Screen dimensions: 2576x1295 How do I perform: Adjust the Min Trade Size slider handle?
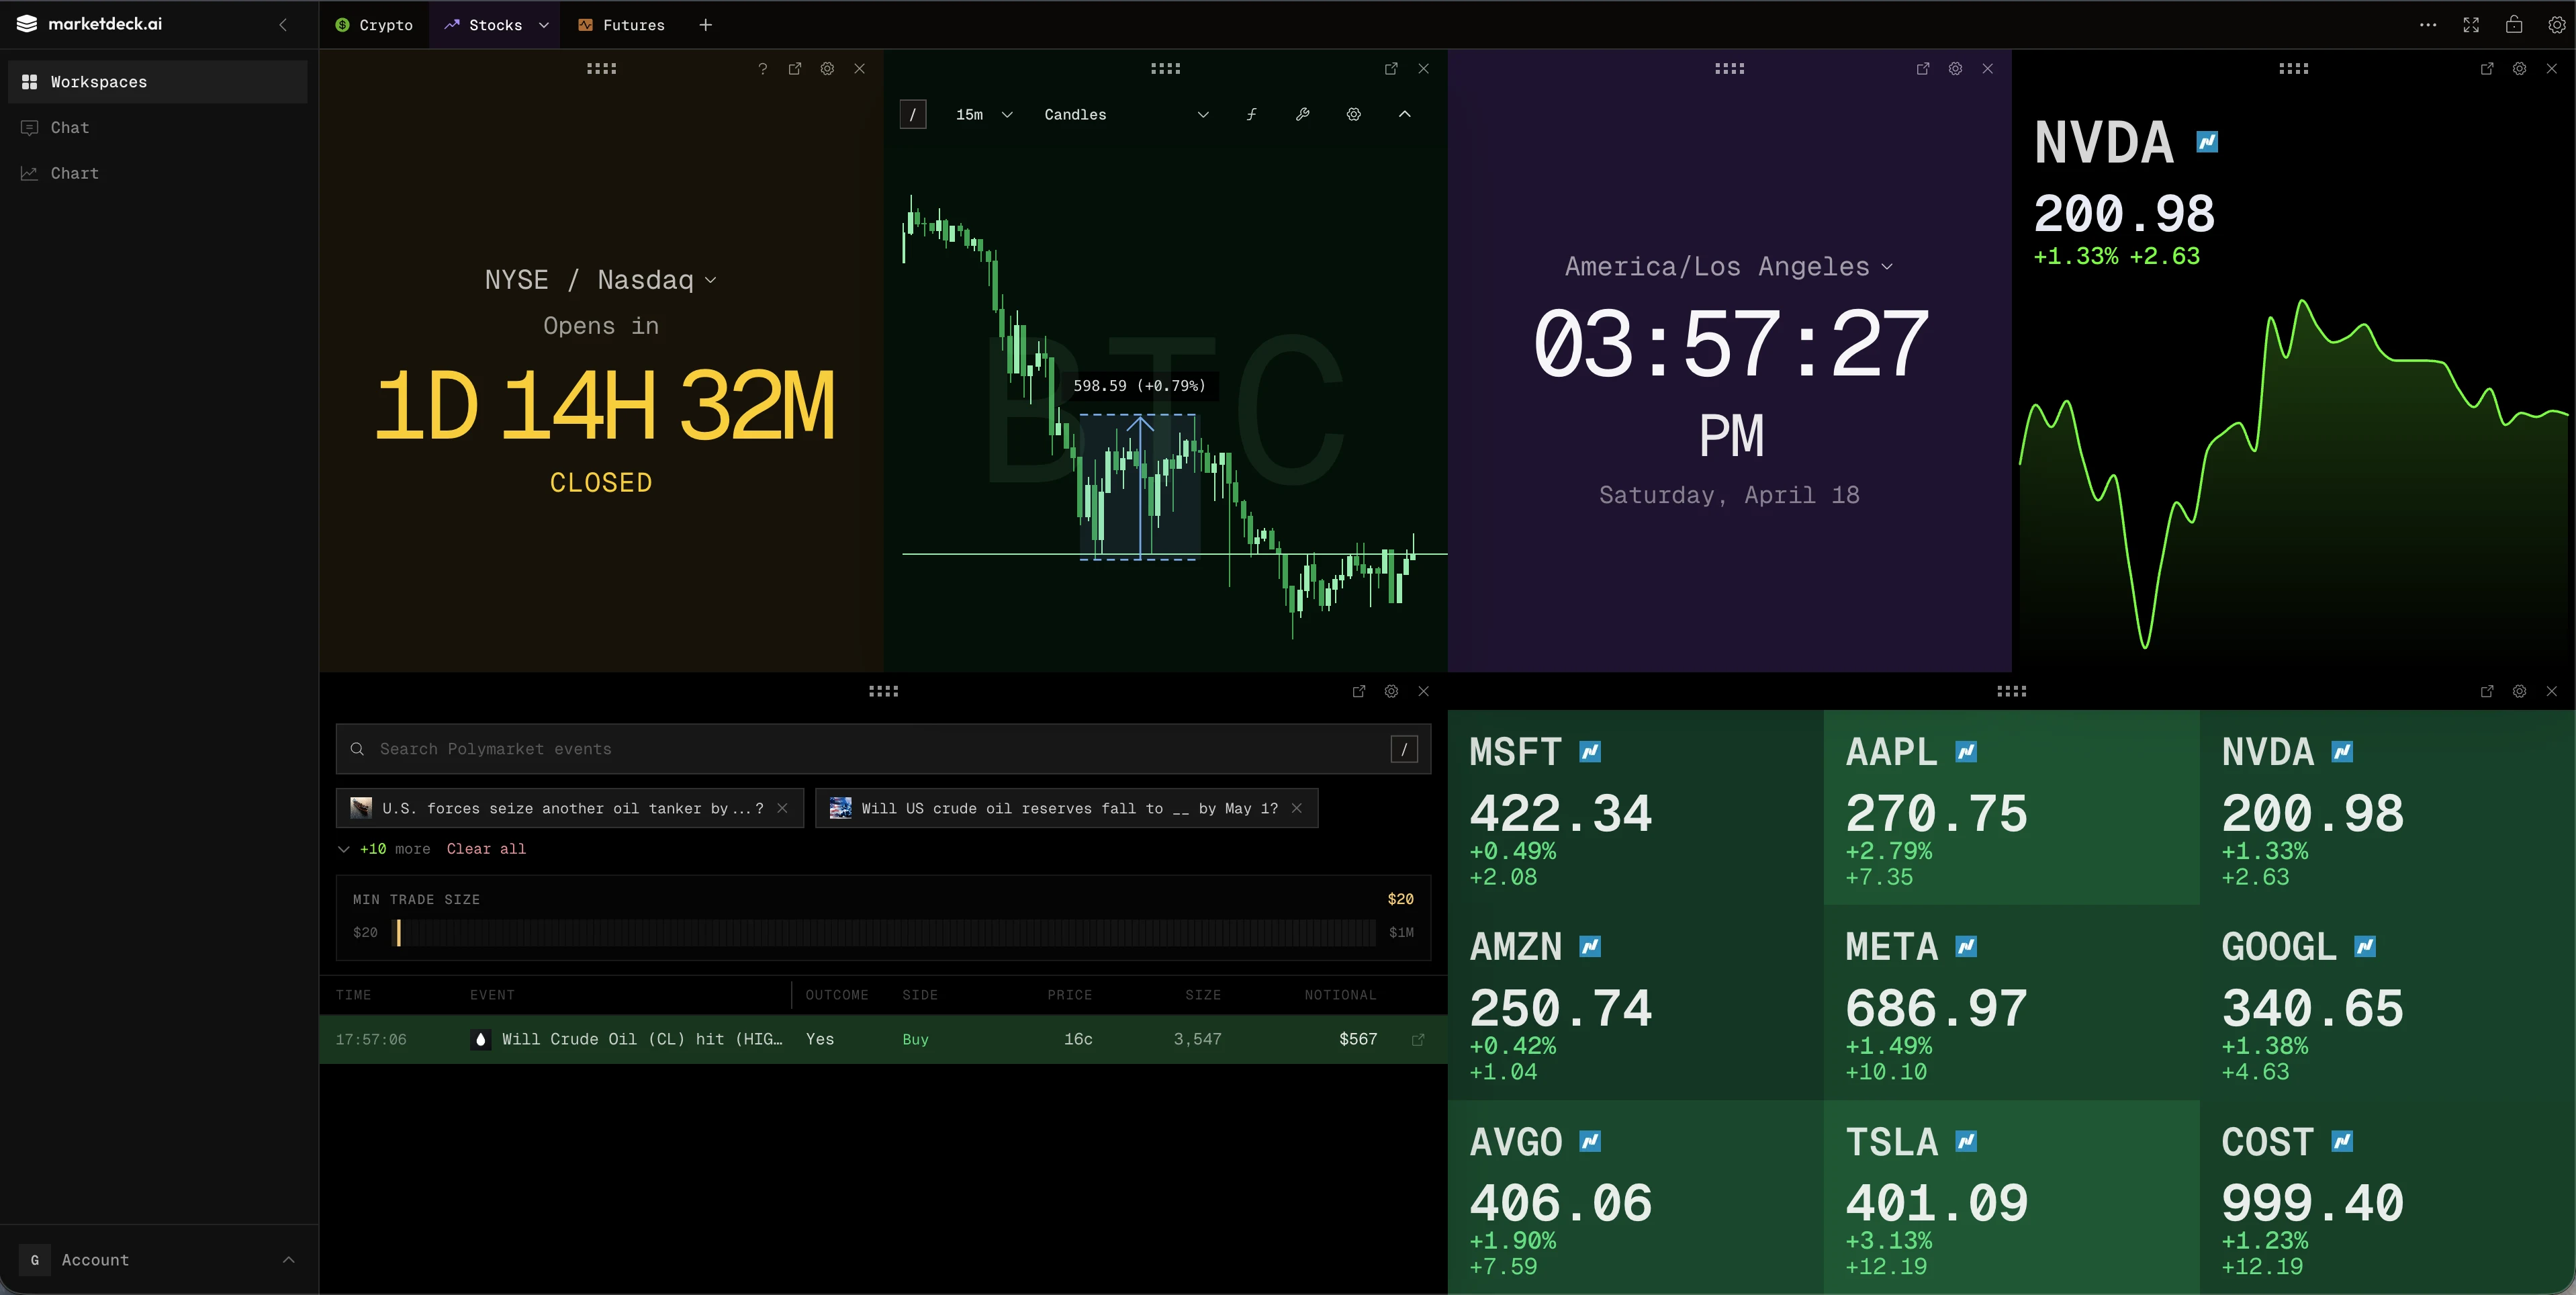pos(398,933)
